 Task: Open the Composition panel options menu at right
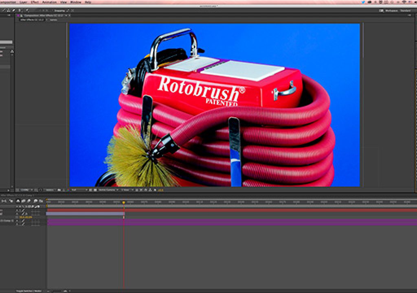[409, 15]
